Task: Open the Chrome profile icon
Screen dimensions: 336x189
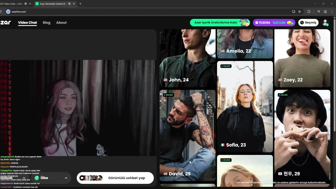Action: tap(325, 12)
